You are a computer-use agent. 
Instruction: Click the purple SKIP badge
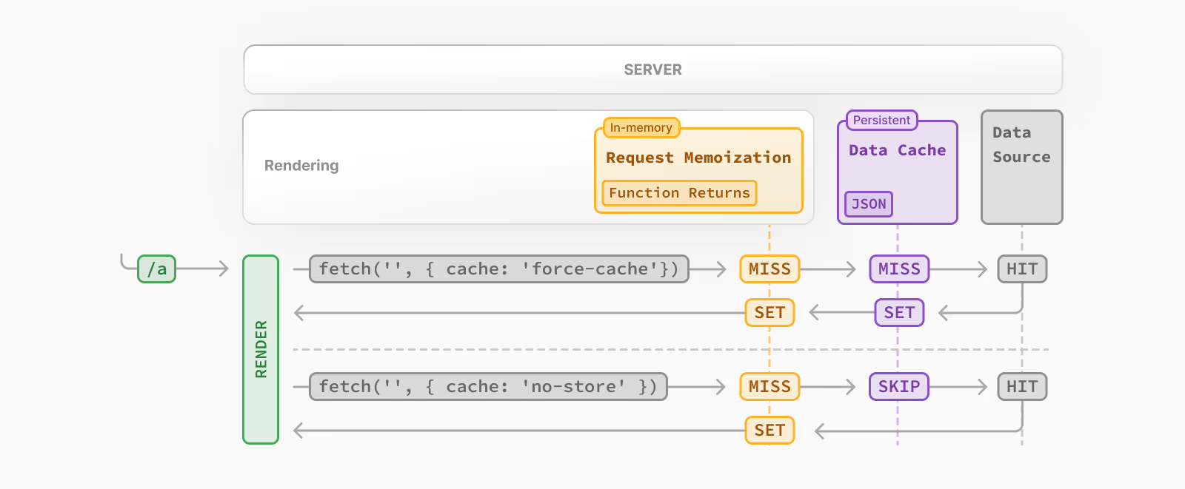pyautogui.click(x=899, y=387)
